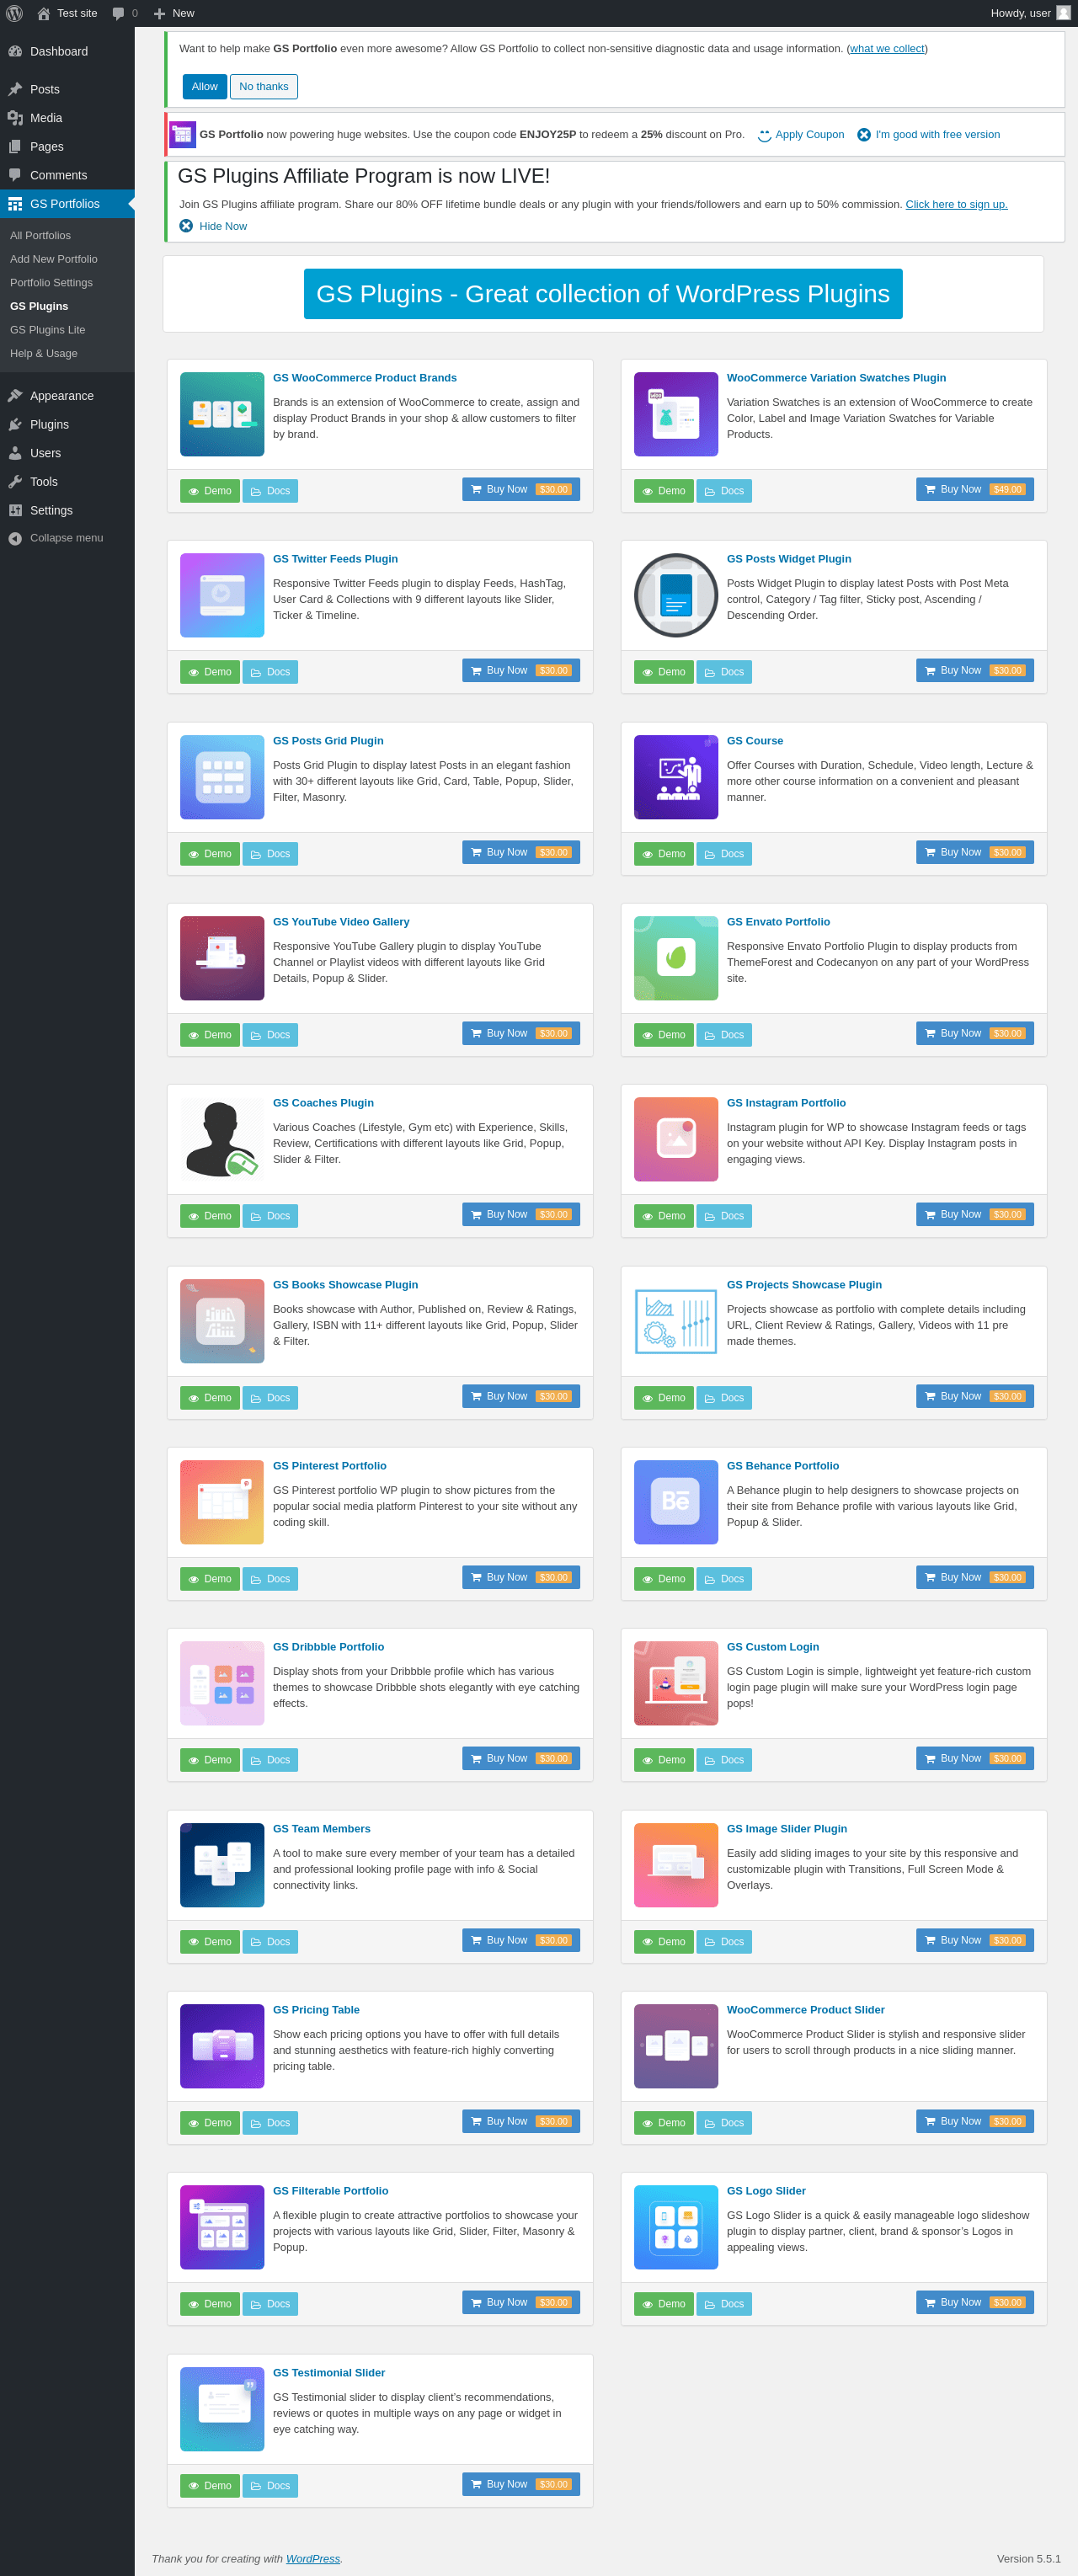Open the Pages menu

(x=67, y=147)
